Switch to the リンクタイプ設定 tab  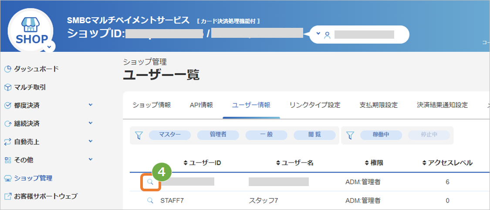pos(314,105)
